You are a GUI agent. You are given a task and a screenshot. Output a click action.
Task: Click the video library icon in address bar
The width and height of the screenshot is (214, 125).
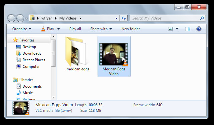click(x=33, y=18)
